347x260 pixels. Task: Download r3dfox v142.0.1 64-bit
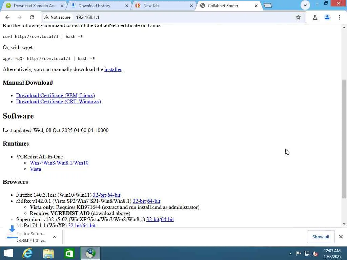154,201
